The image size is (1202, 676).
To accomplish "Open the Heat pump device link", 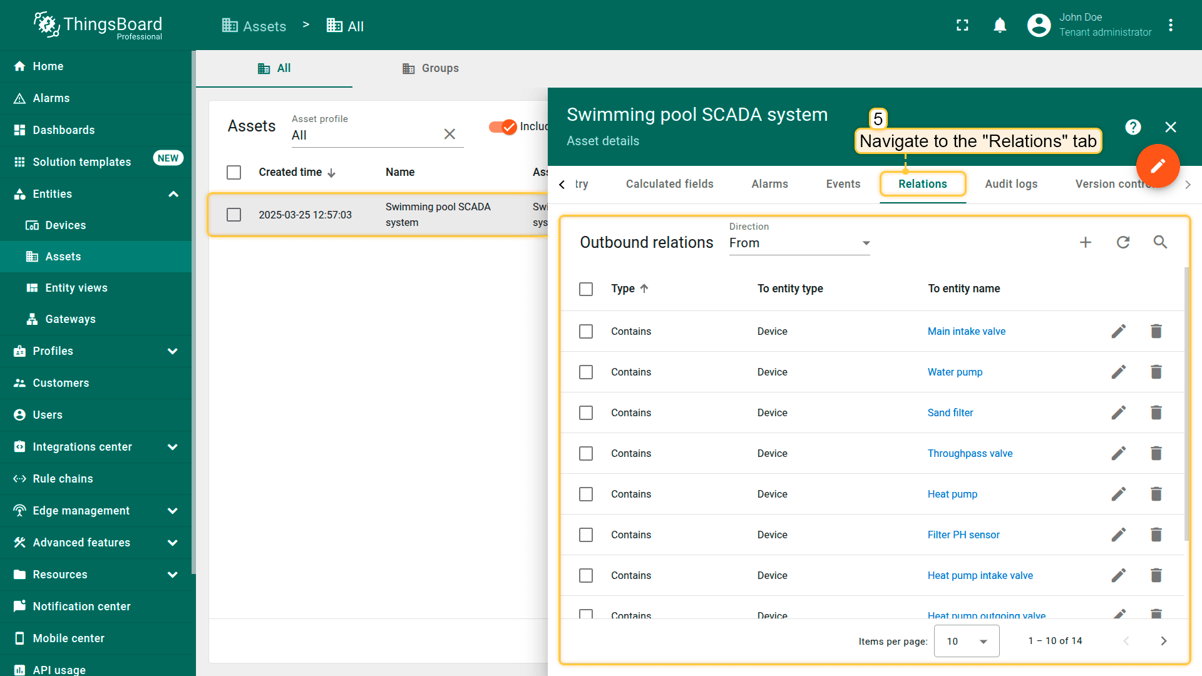I will point(952,494).
